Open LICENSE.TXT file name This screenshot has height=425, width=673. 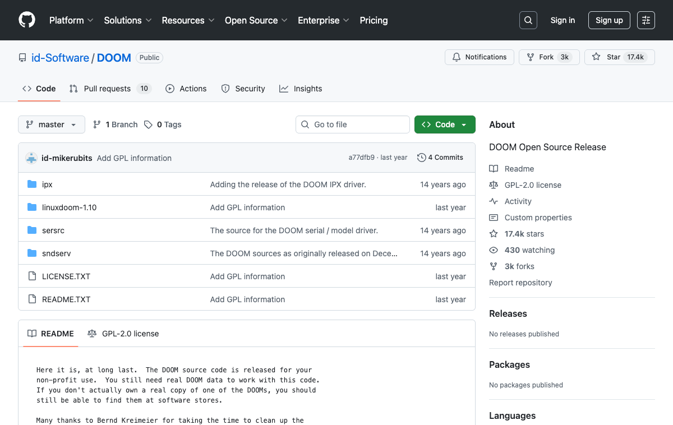(66, 276)
